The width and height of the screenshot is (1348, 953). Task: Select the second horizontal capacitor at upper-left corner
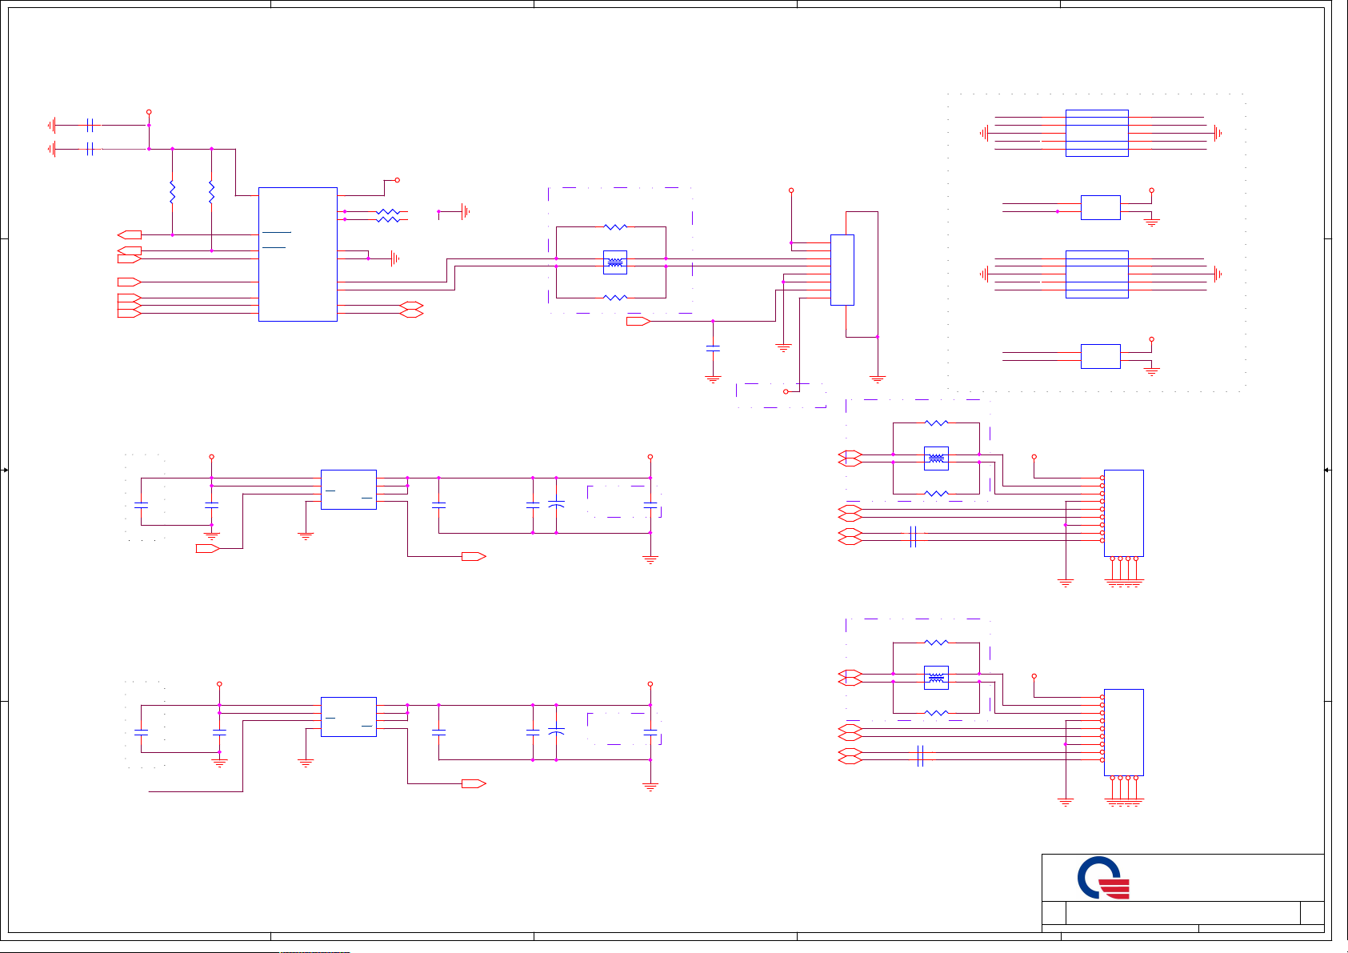(x=90, y=149)
